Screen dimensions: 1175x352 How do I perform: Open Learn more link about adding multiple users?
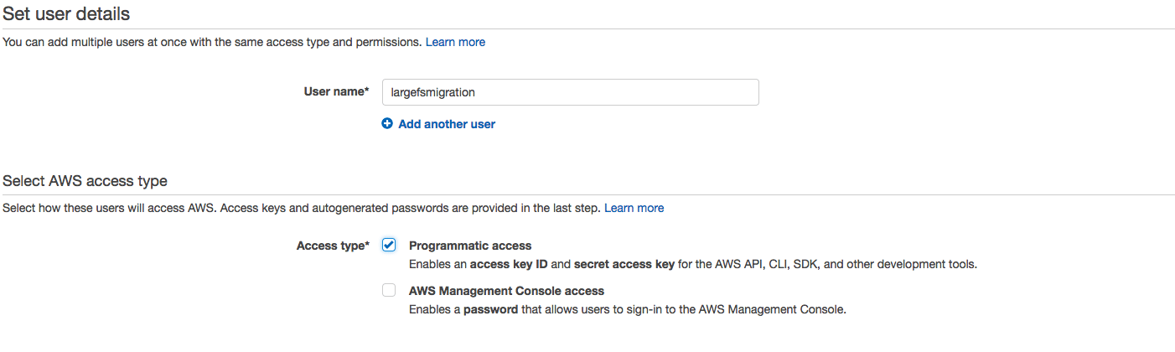(455, 42)
